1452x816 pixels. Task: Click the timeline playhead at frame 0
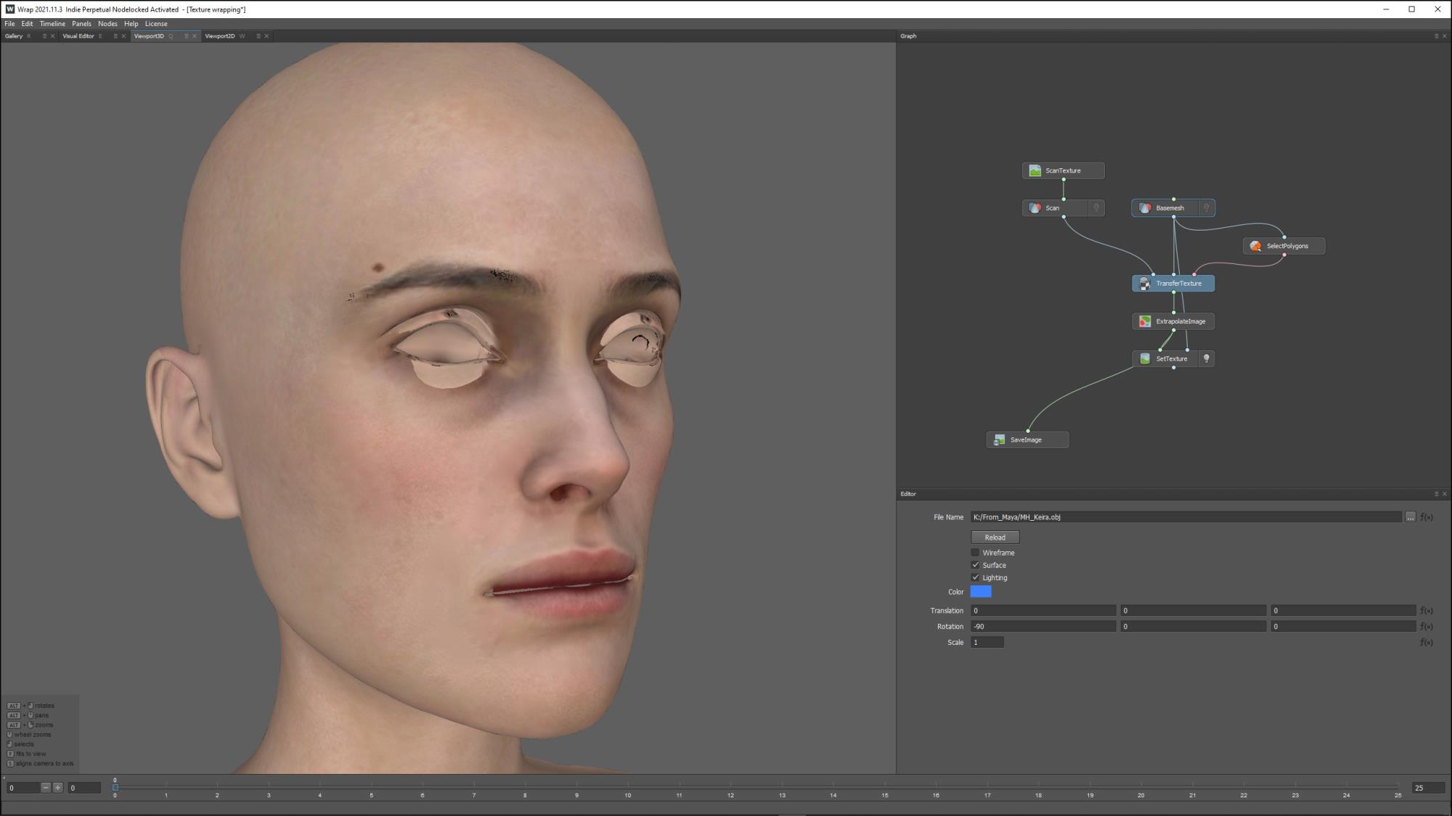(115, 787)
